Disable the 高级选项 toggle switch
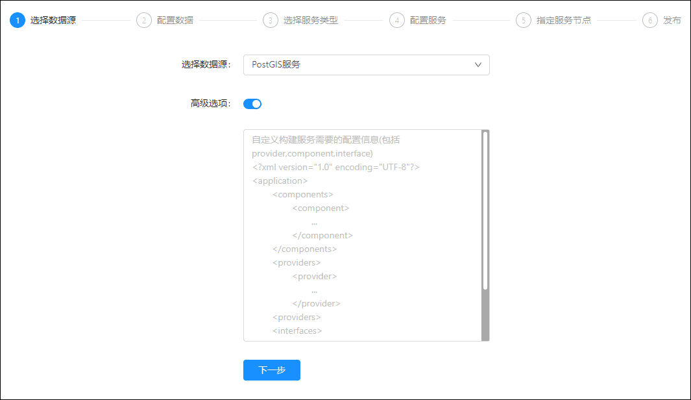 pyautogui.click(x=252, y=104)
